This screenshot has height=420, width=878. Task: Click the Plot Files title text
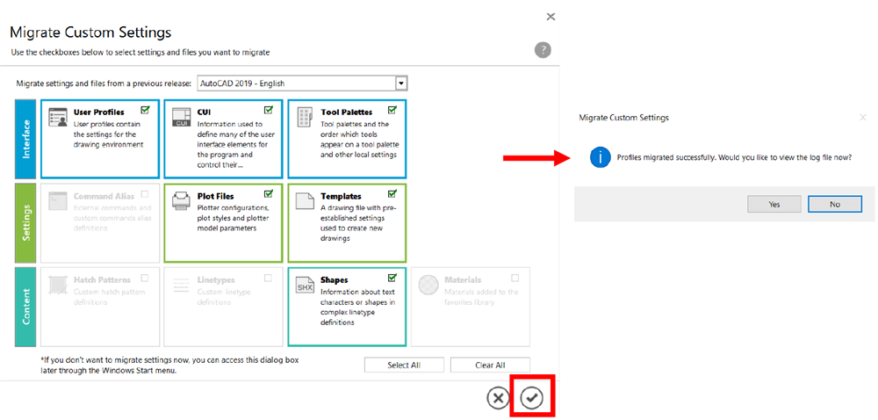coord(216,197)
